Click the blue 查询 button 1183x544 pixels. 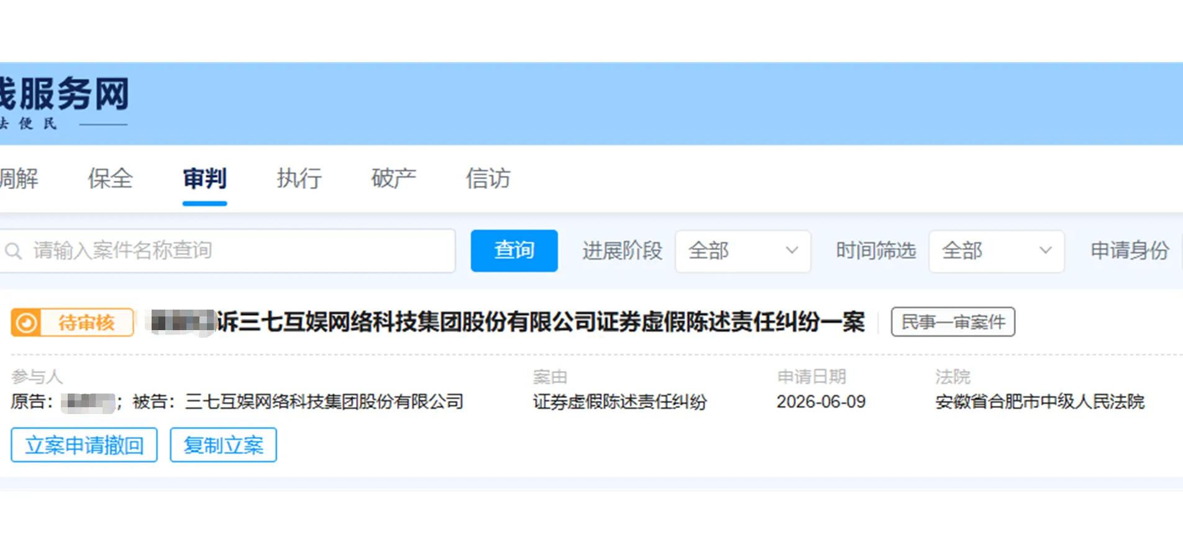pyautogui.click(x=514, y=251)
